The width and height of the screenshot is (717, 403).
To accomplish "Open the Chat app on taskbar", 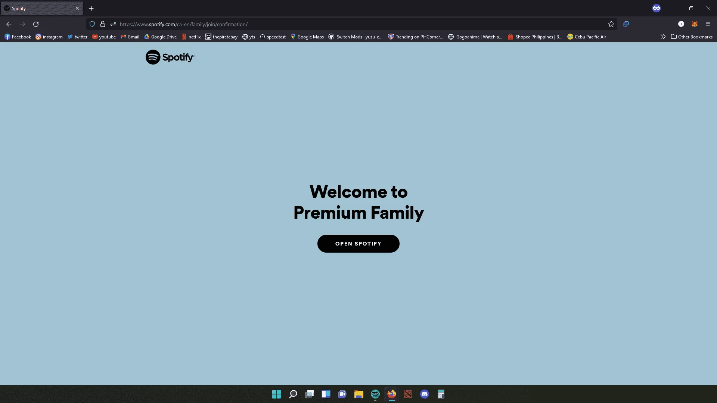I will (x=342, y=394).
